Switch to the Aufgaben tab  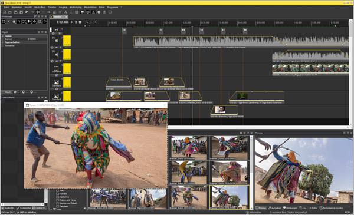tap(274, 208)
